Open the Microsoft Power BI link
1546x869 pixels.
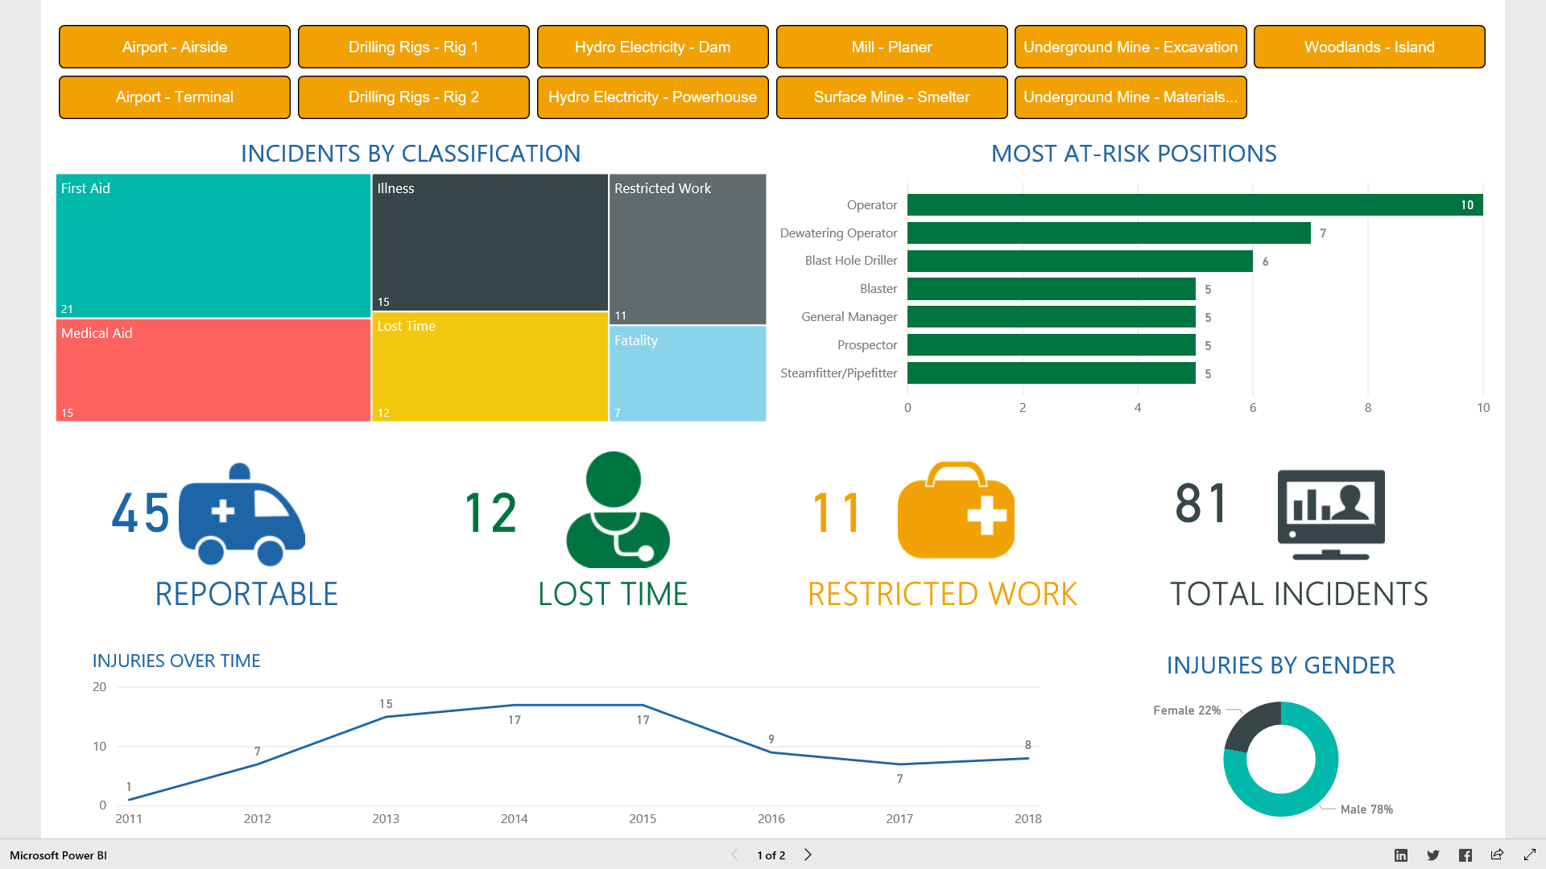[57, 855]
